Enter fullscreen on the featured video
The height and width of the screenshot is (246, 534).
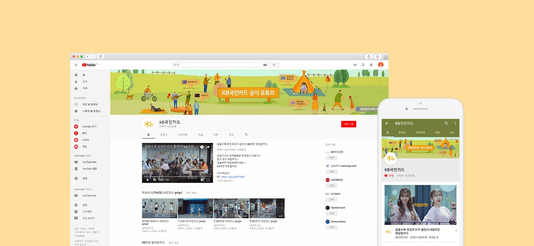click(208, 180)
